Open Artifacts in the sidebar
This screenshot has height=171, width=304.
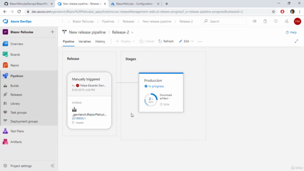(x=16, y=142)
